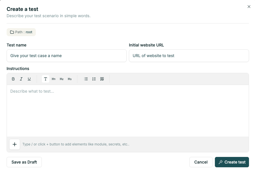Focus the Initial website URL field
Image resolution: width=255 pixels, height=173 pixels.
tap(189, 56)
